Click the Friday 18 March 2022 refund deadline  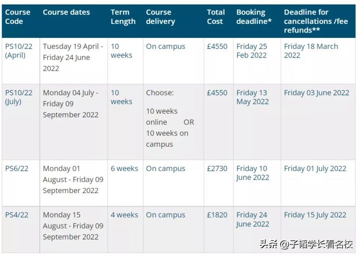coord(310,50)
